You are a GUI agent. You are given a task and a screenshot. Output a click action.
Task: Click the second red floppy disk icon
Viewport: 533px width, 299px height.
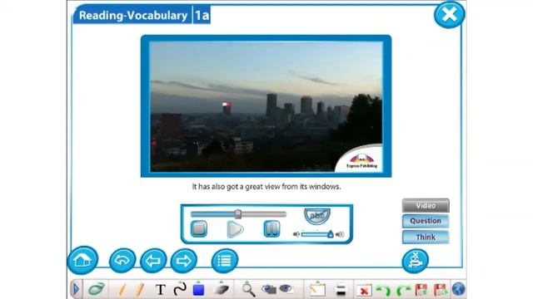pyautogui.click(x=441, y=290)
